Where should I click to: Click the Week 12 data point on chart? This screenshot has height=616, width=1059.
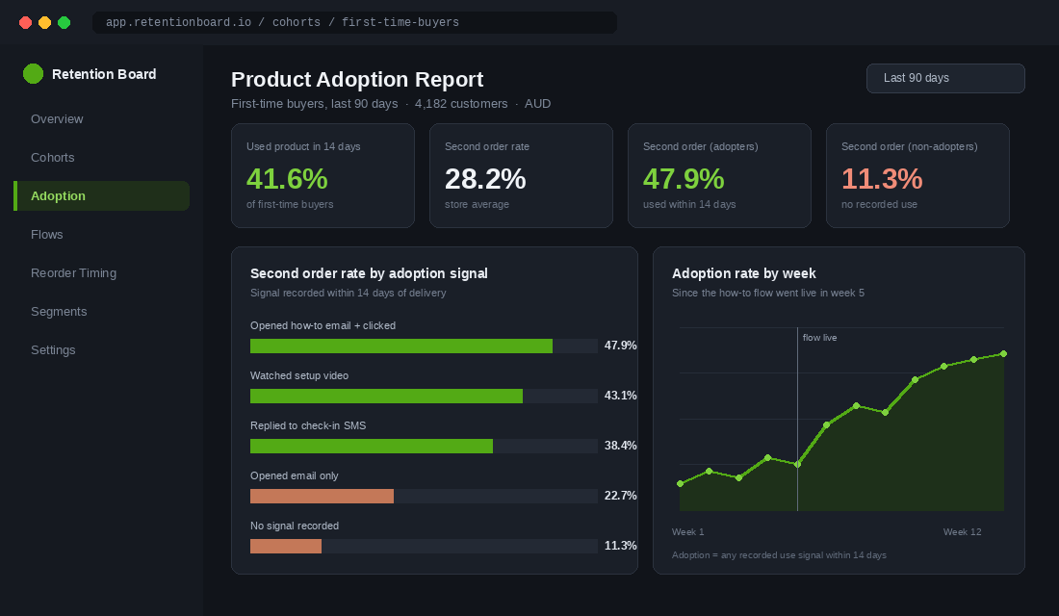point(1003,354)
